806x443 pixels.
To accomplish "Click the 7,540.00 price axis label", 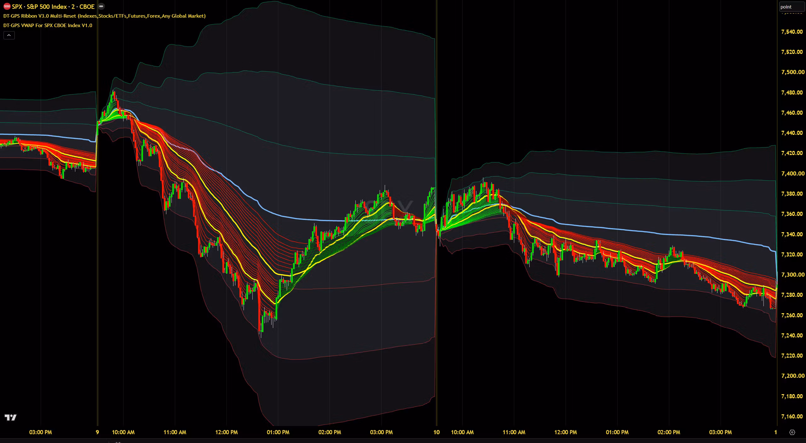I will pos(792,32).
